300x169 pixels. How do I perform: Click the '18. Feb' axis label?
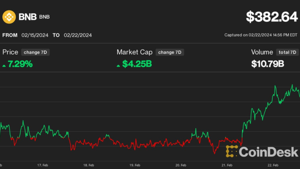[88, 165]
